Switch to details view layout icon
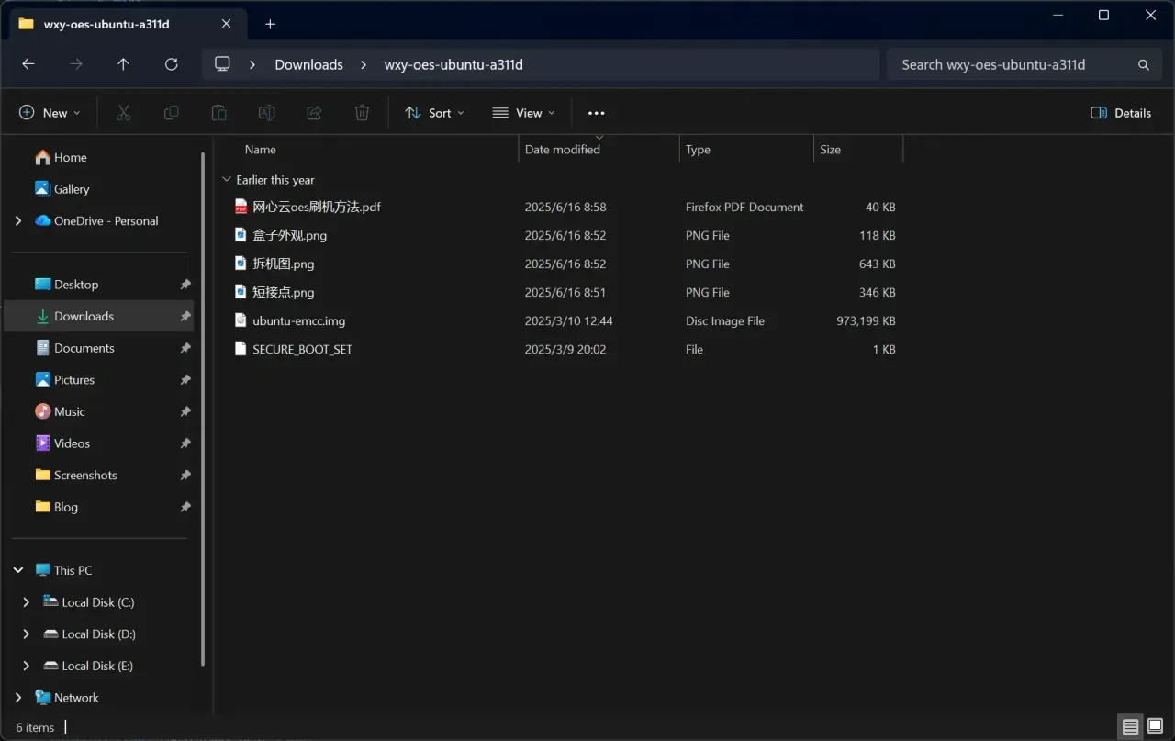Screen dimensions: 1175x741 coord(1131,727)
